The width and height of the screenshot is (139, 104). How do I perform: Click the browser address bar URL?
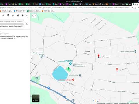coord(65,8)
